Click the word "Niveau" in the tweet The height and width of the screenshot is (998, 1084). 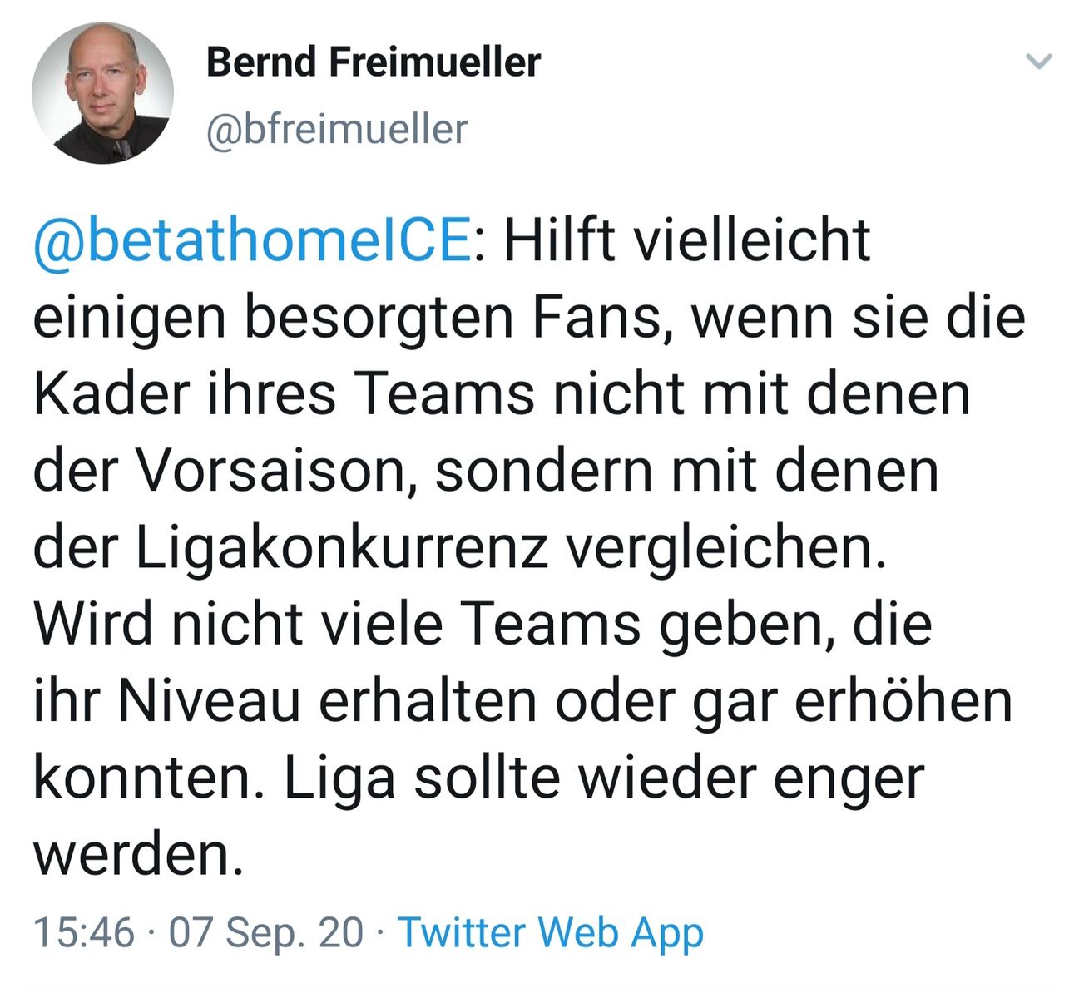(209, 702)
